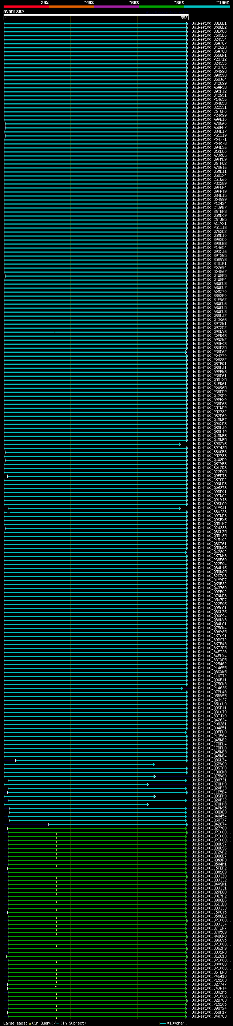Open hit UniRef100_P46410
This screenshot has width=233, height=1026.
pos(209,976)
